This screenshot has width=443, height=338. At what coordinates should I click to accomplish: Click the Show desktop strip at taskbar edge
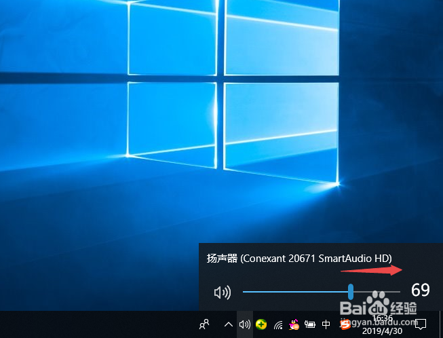[441, 324]
